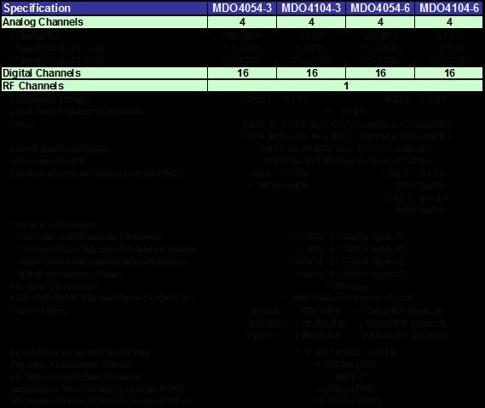Screen dimensions: 485x408
Task: Click Digital Channels 16 under MDO4104-6
Action: 449,73
